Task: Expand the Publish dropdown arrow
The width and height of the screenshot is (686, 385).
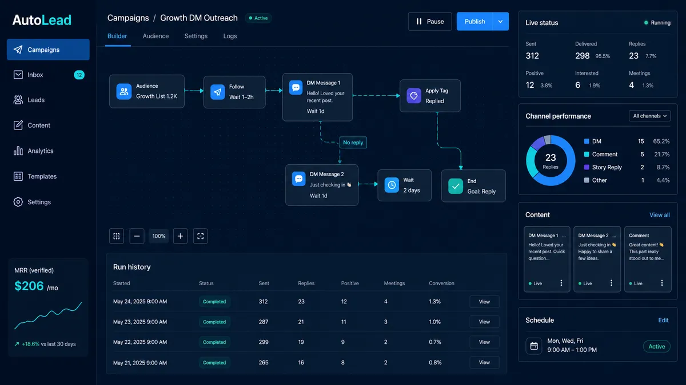Action: [500, 22]
